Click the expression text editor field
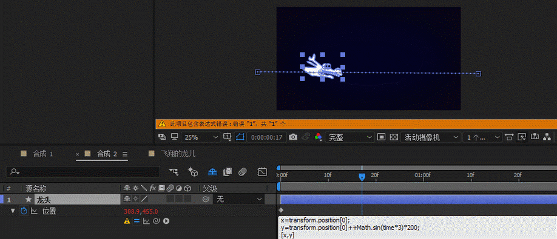The height and width of the screenshot is (239, 557). point(417,228)
